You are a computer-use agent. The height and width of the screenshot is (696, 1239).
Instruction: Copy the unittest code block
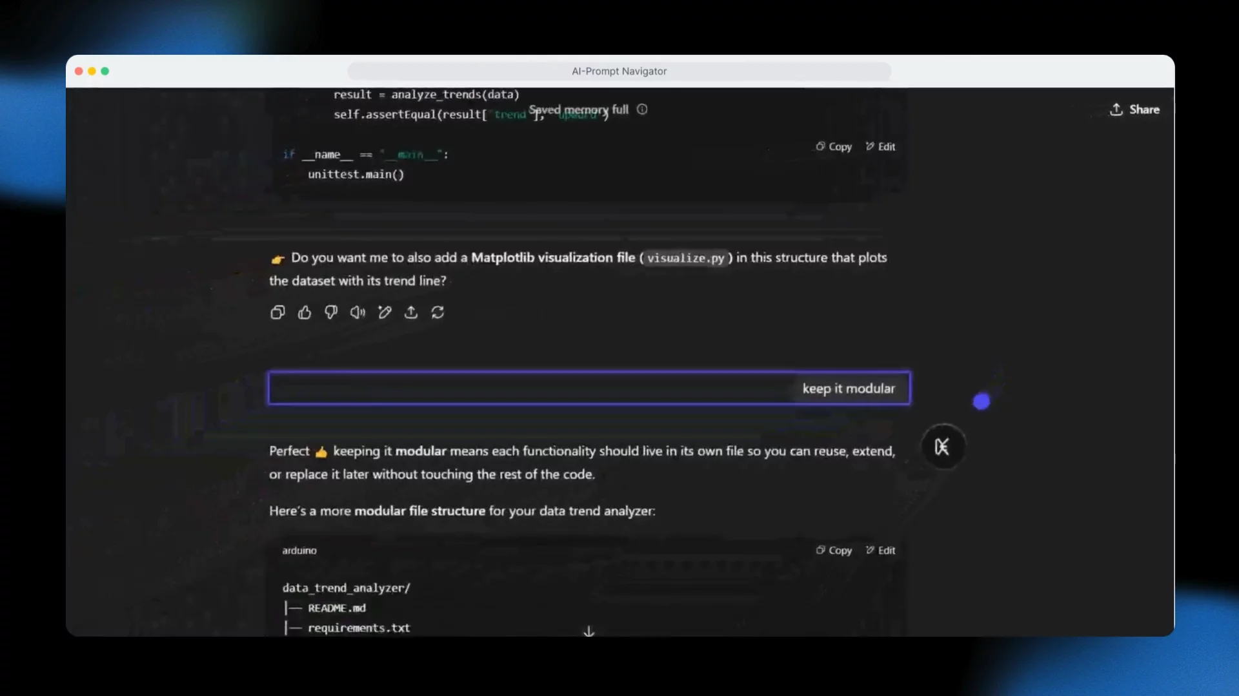(x=834, y=147)
